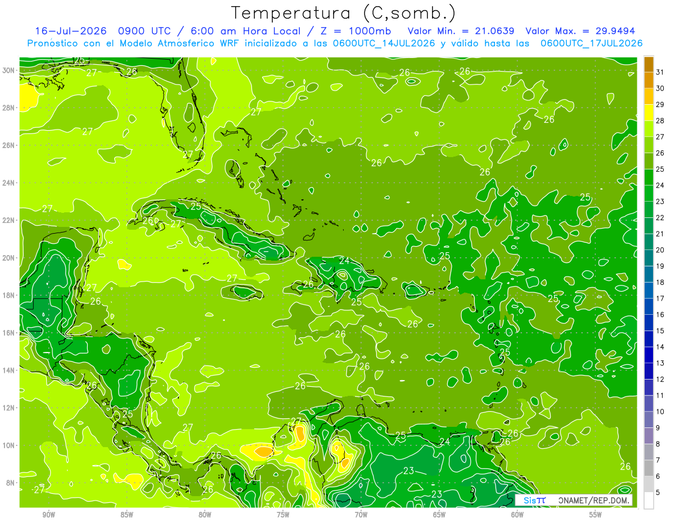The height and width of the screenshot is (522, 675).
Task: Click the "8N" latitude label
Action: [x=11, y=483]
